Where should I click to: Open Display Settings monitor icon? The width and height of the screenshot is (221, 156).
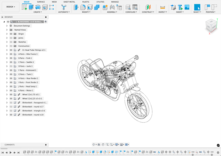pos(117,144)
